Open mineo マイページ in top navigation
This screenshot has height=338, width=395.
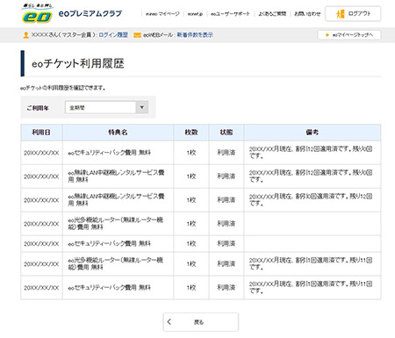(x=162, y=14)
